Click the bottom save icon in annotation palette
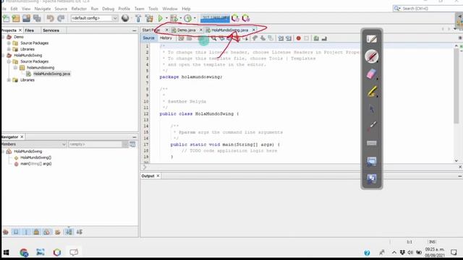This screenshot has height=260, width=463. [371, 178]
